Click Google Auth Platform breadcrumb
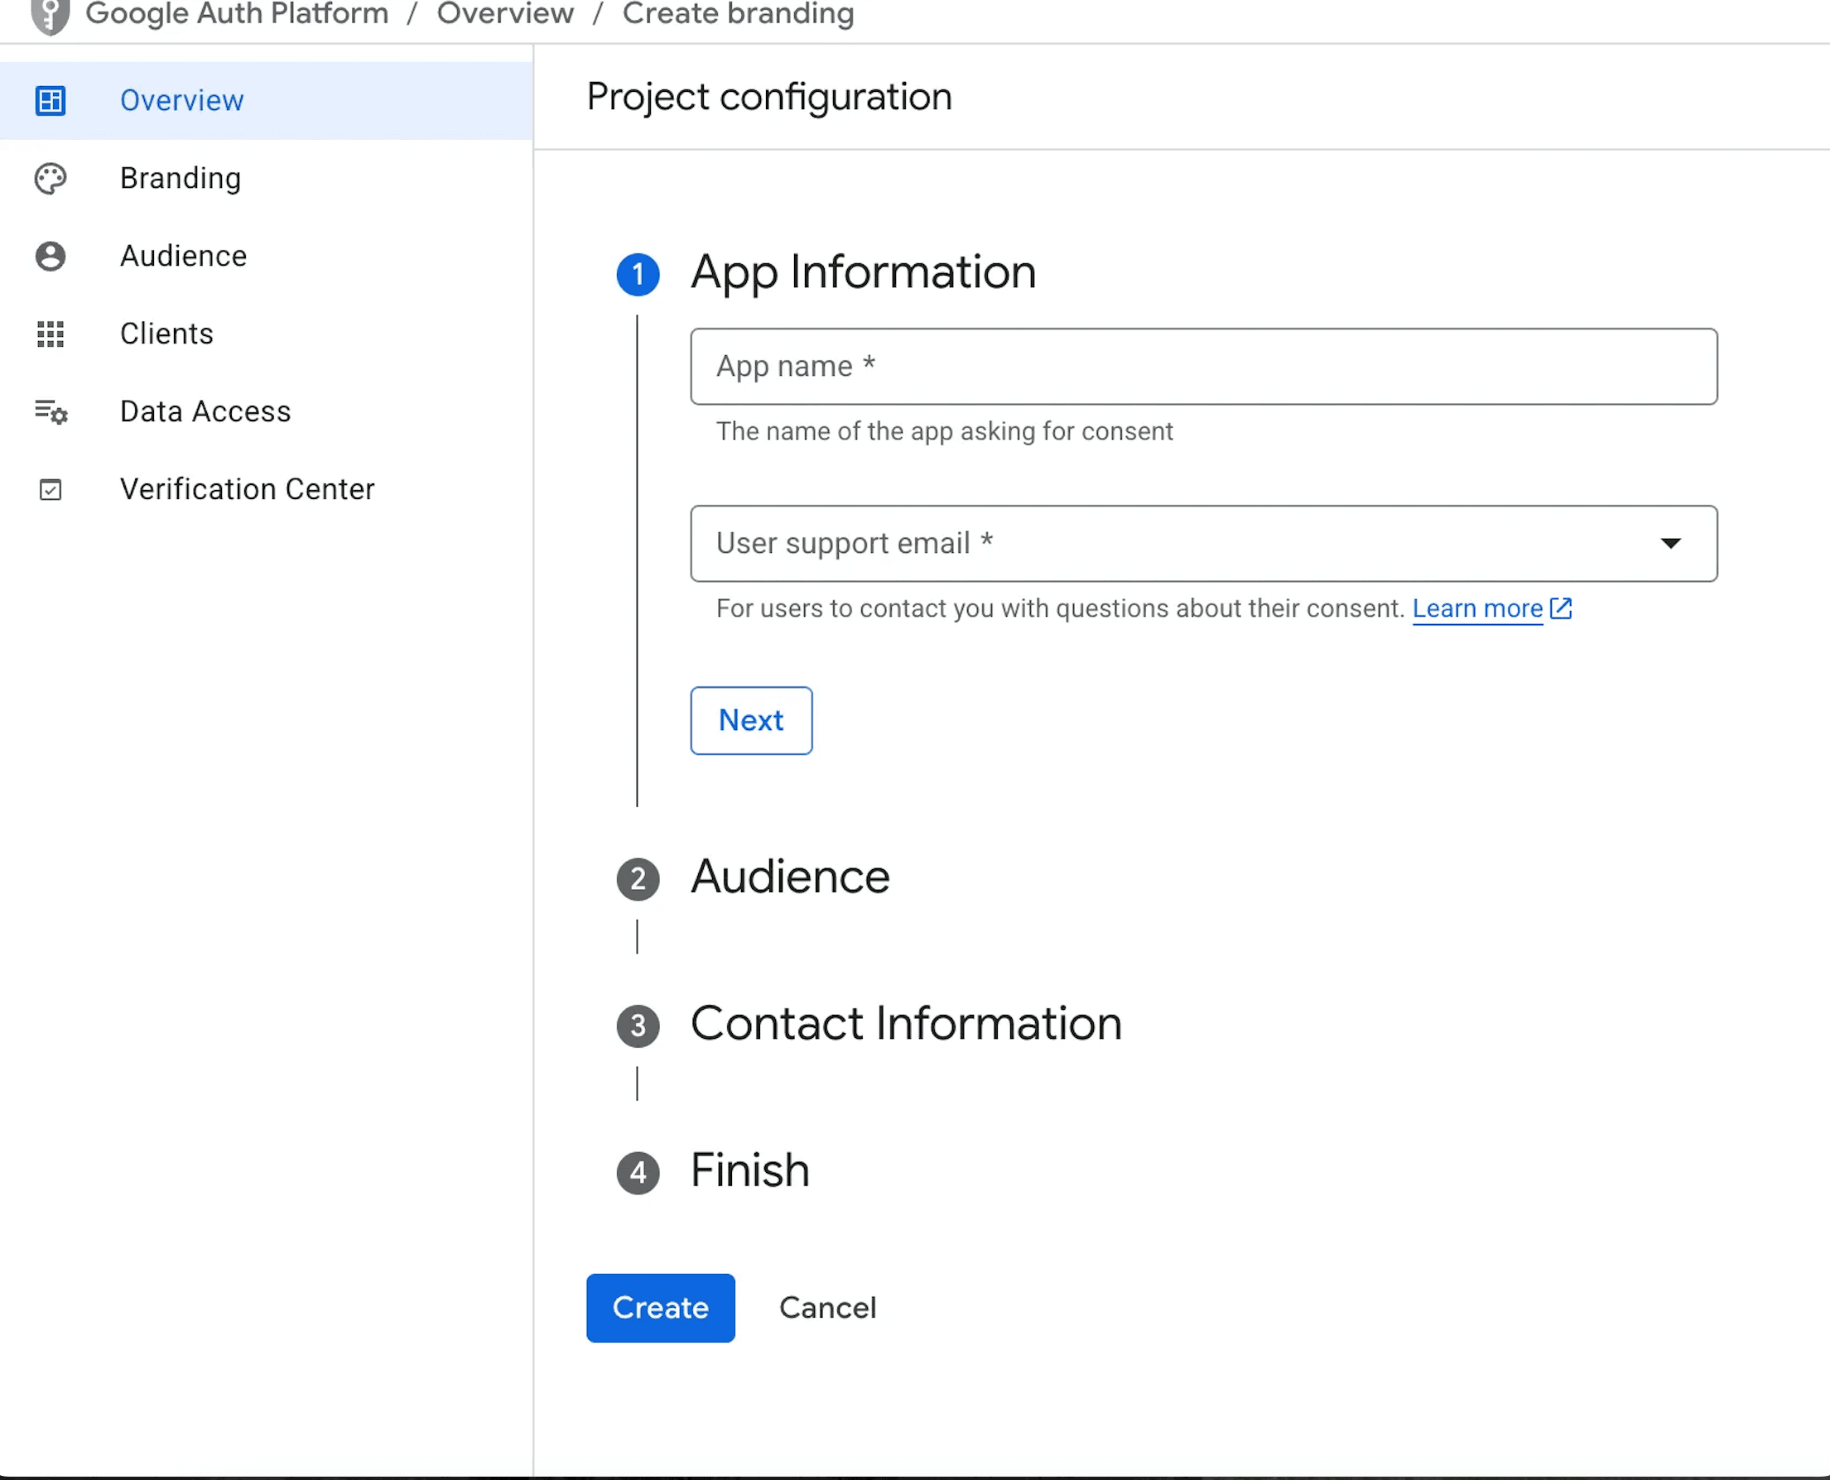The image size is (1830, 1480). coord(237,13)
